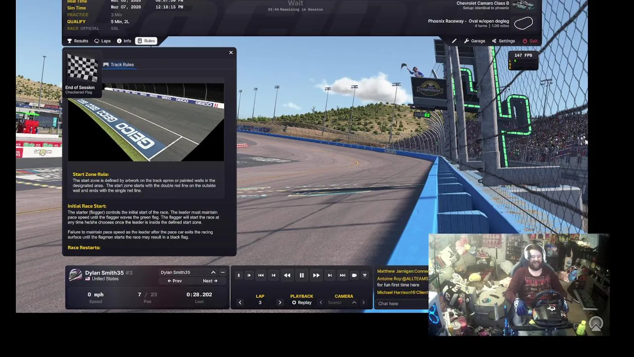
Task: Click Matthew Jarnigan chat message
Action: tap(403, 271)
